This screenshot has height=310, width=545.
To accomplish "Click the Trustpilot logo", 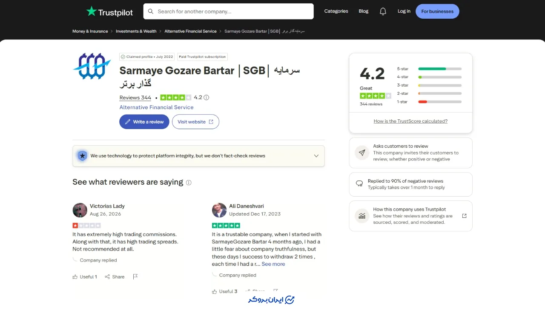I will (109, 11).
